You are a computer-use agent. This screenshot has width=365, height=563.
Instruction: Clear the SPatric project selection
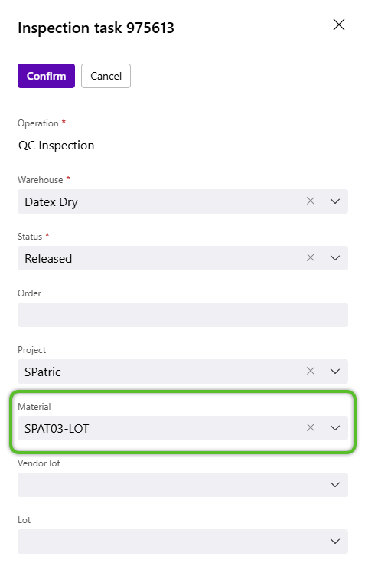pyautogui.click(x=311, y=371)
